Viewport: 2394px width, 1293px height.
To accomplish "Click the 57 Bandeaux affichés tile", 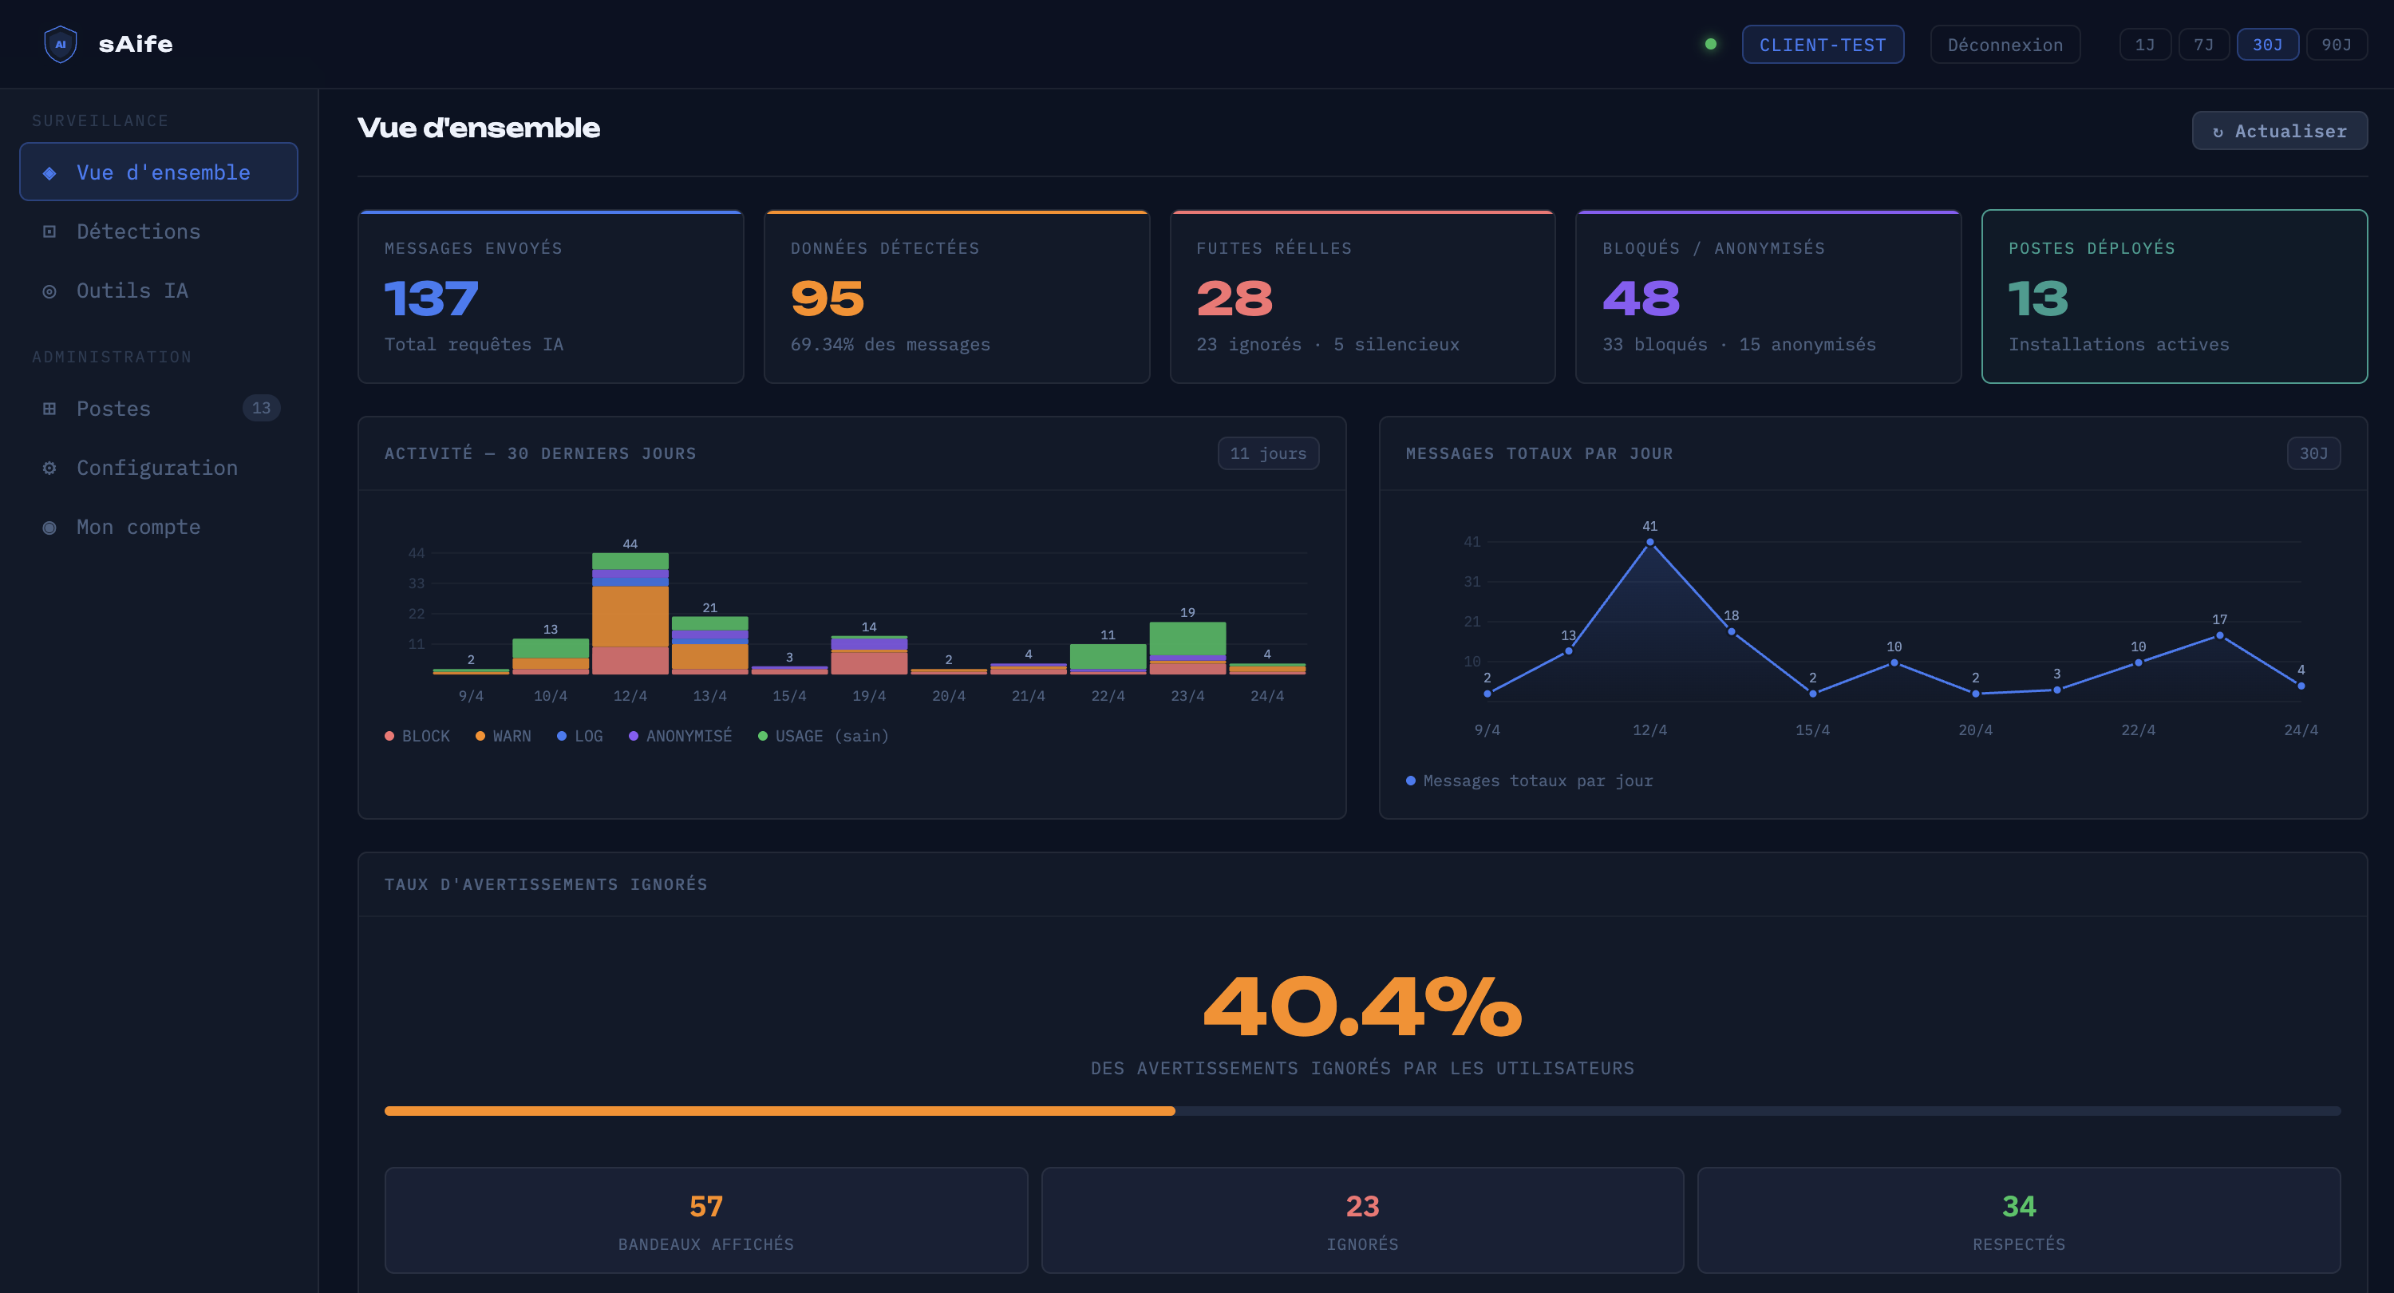I will coord(706,1220).
